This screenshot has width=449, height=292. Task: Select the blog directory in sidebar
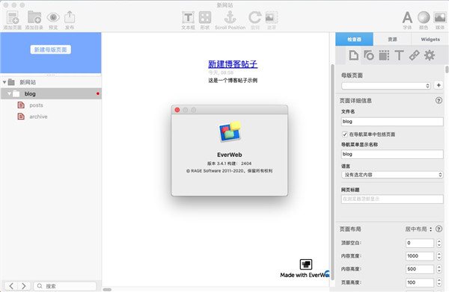point(51,93)
